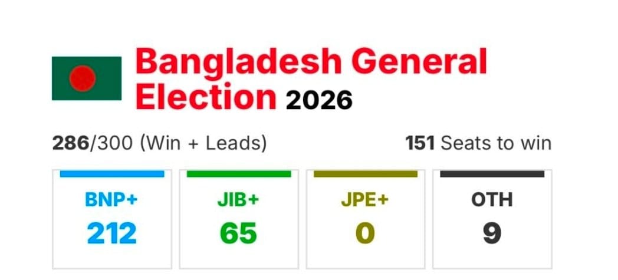Click the JPE+ seat count 0
Viewport: 618px width, 280px height.
pos(365,233)
